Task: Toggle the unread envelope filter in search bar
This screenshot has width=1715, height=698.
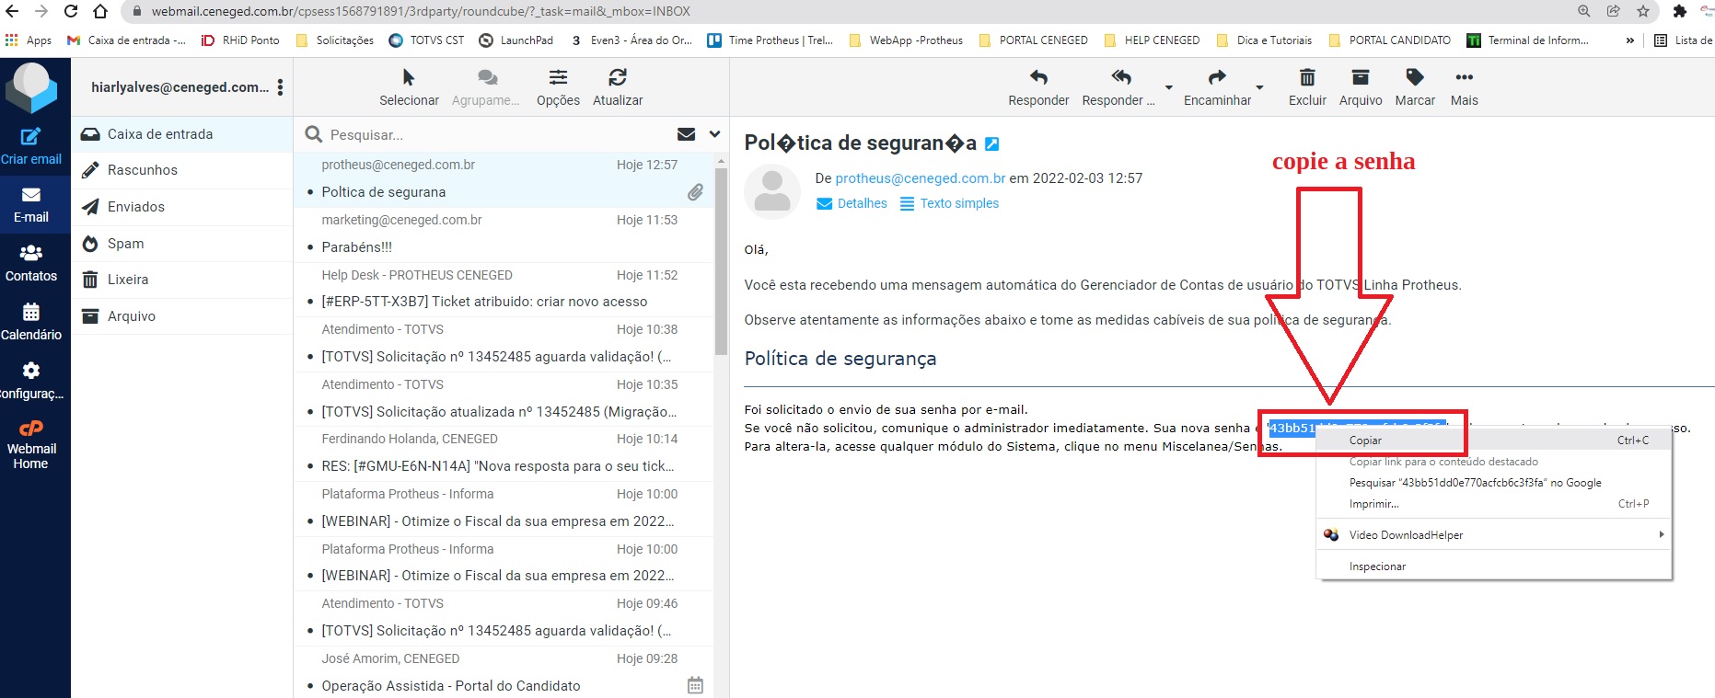Action: (x=686, y=134)
